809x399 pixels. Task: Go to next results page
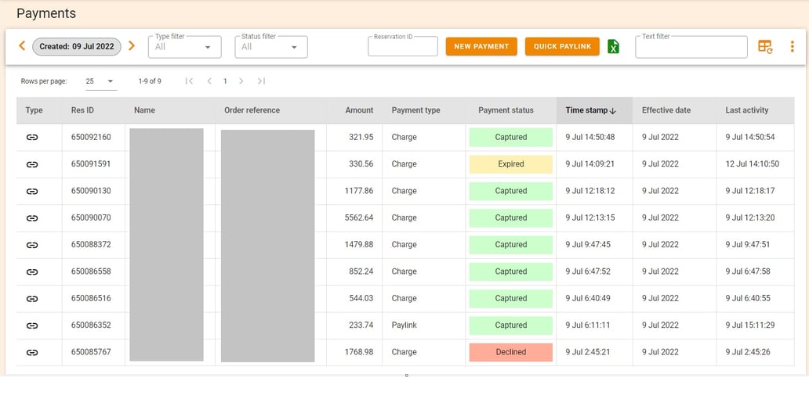pos(241,81)
